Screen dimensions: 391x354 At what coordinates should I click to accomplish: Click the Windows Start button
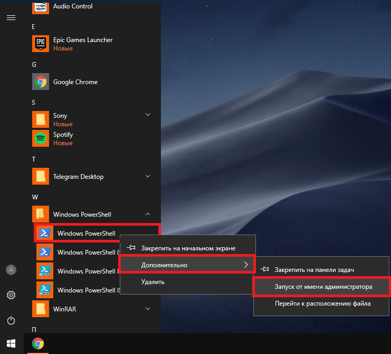11,343
